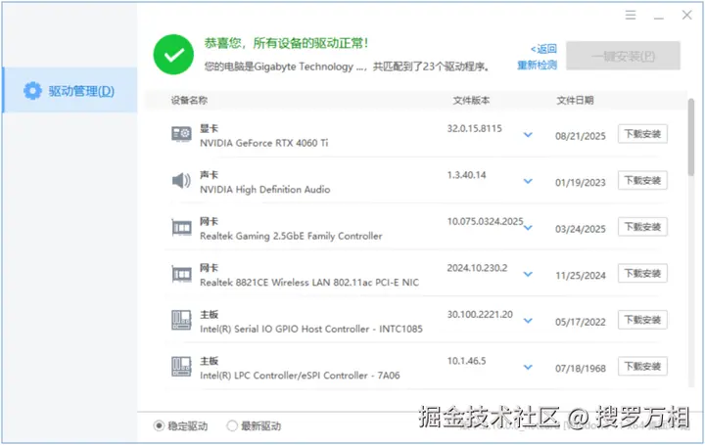
Task: Expand version dropdown for Intel LPC Controller 7A06
Action: [x=528, y=367]
